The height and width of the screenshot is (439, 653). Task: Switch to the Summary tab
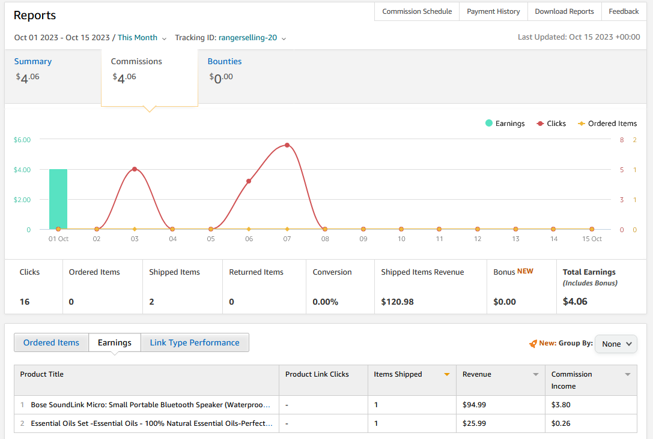[x=33, y=62]
